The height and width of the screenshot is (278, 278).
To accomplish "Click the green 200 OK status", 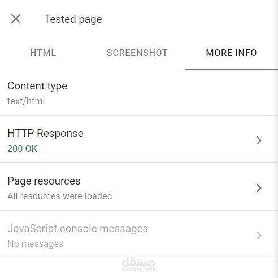I will 22,148.
